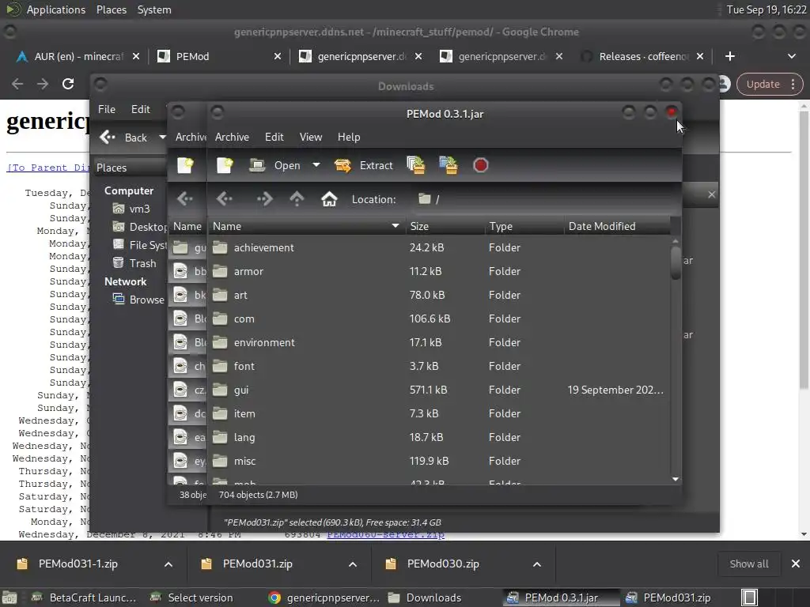
Task: Open Edit menu in Downloads window
Action: 140,109
